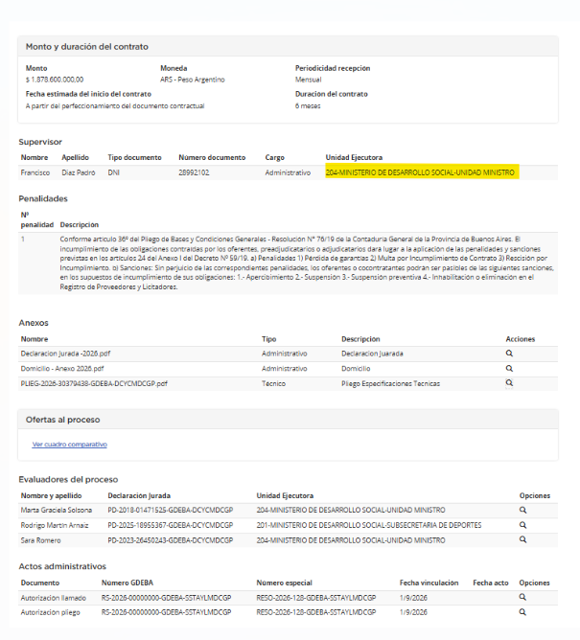This screenshot has width=580, height=640.
Task: Click penalty description paragraph text
Action: 307,263
